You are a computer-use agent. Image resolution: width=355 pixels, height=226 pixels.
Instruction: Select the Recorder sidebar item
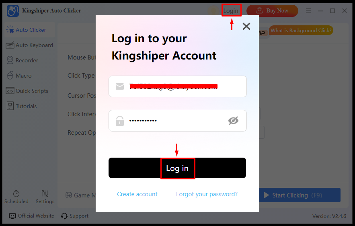point(22,60)
